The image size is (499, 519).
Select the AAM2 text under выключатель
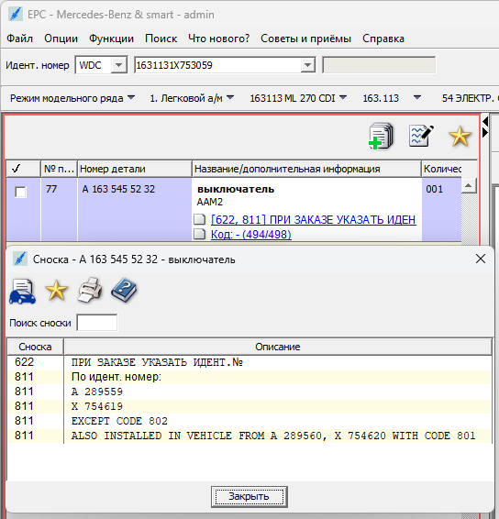point(210,202)
